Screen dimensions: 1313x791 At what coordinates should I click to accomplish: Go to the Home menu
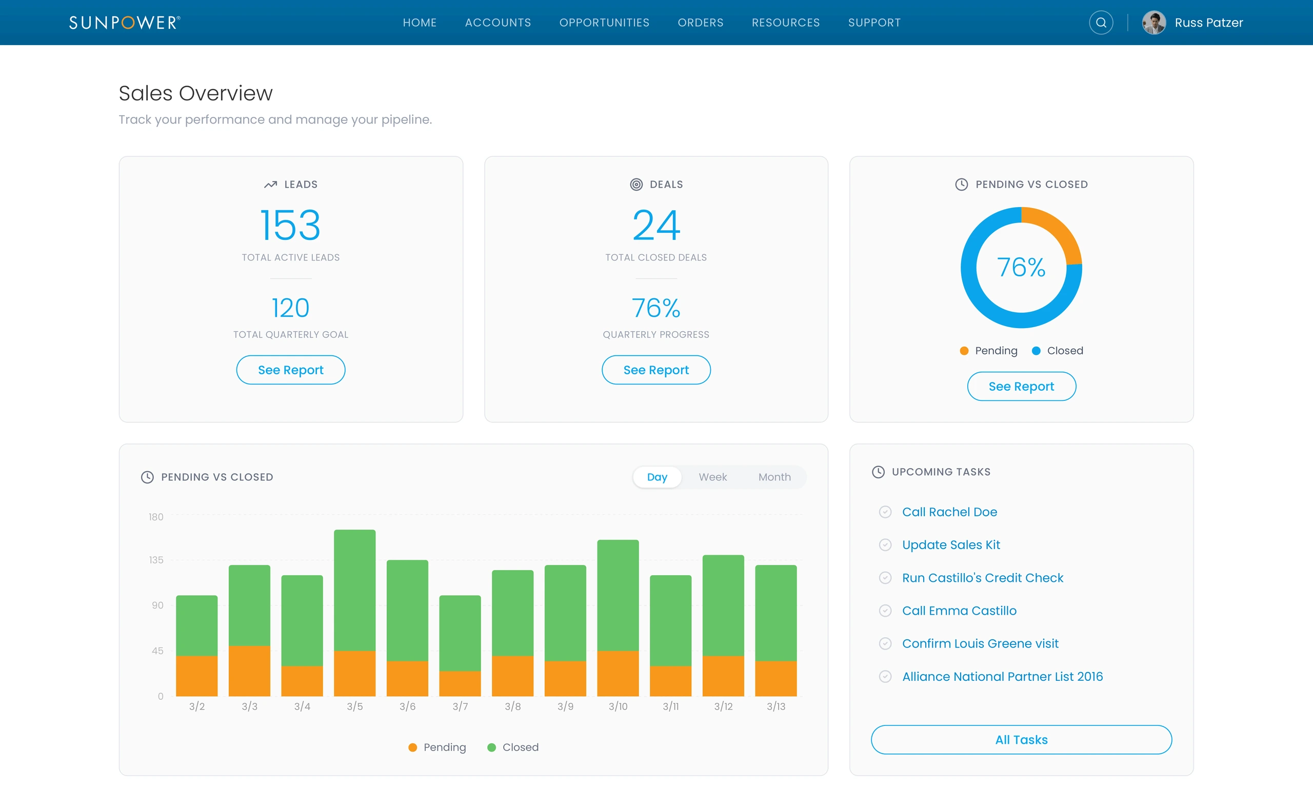tap(420, 23)
